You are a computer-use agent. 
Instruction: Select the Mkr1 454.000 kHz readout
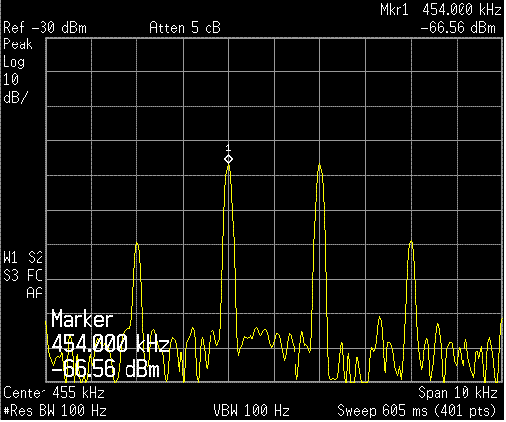pos(441,10)
